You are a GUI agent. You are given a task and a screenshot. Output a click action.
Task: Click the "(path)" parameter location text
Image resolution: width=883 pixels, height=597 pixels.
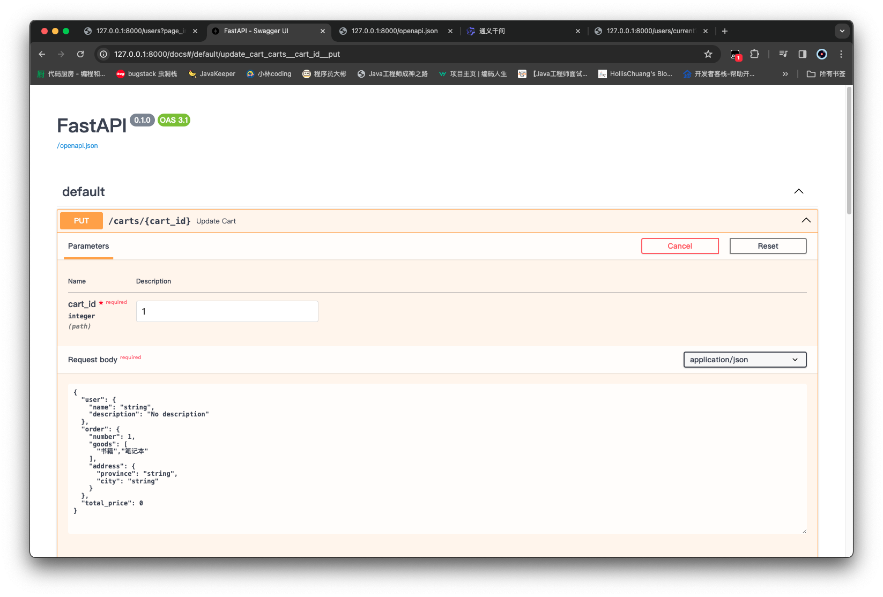79,326
